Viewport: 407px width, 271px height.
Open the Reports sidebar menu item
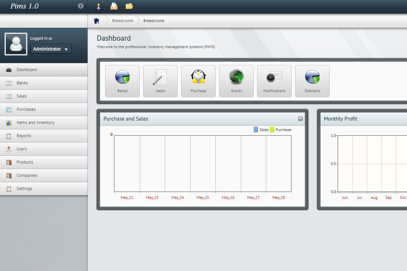coord(24,136)
